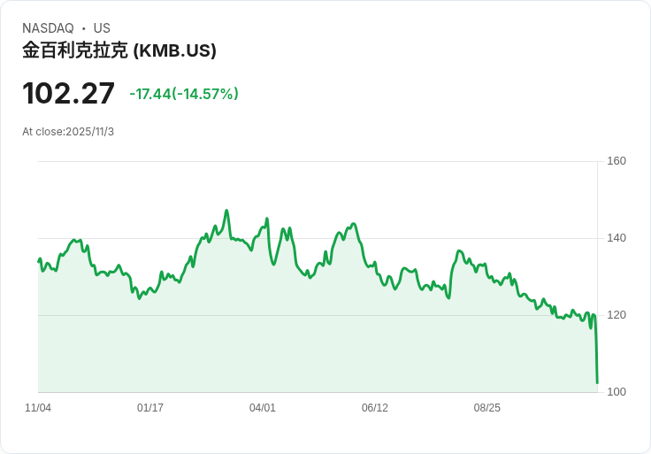The width and height of the screenshot is (651, 454).
Task: Click the NASDAQ exchange label
Action: [48, 28]
